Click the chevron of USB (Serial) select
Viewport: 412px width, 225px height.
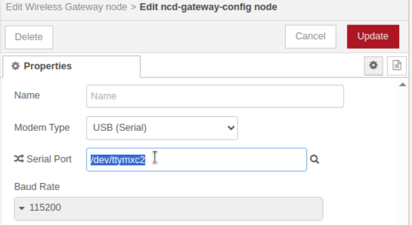231,128
